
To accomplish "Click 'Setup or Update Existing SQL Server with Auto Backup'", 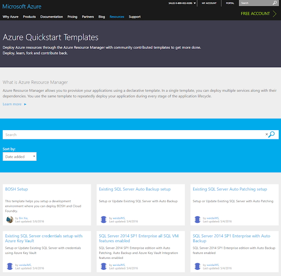I will [x=138, y=201].
